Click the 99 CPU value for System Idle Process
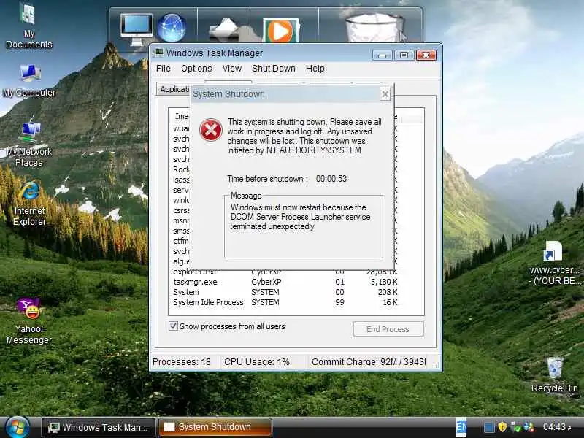 tap(339, 302)
